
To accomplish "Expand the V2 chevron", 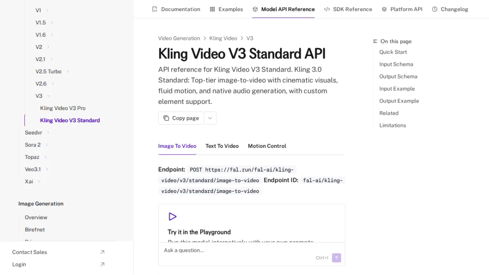I will 48,47.
